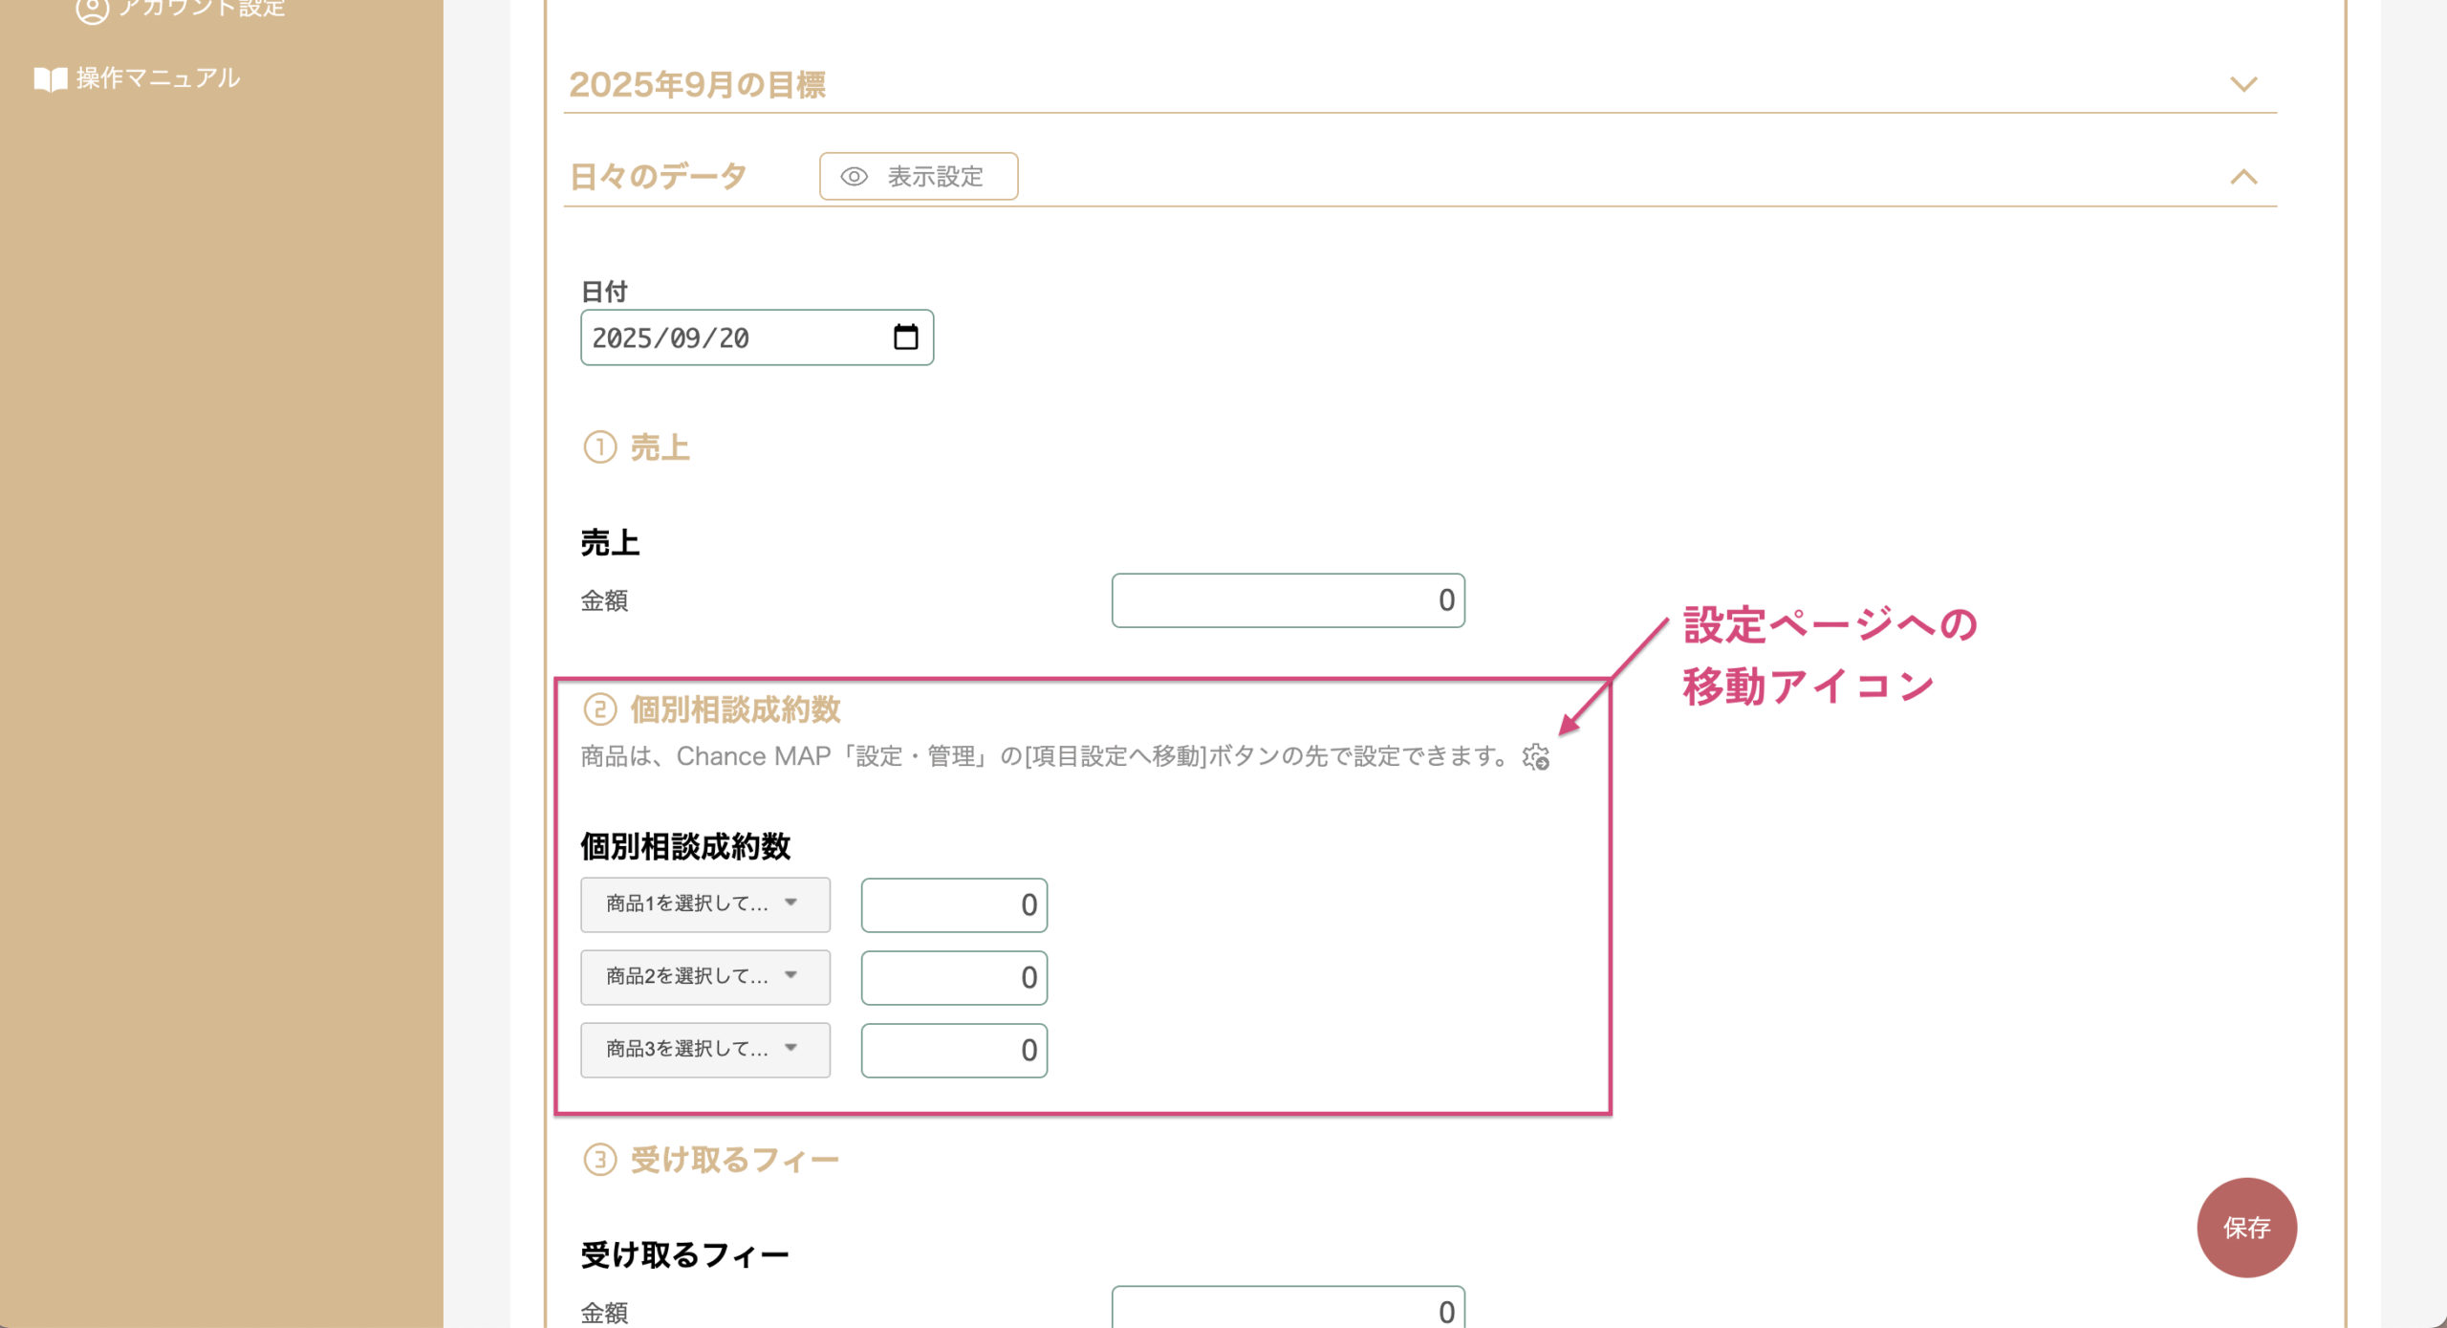The height and width of the screenshot is (1328, 2447).
Task: Open the 商品3 selection dropdown
Action: coord(704,1050)
